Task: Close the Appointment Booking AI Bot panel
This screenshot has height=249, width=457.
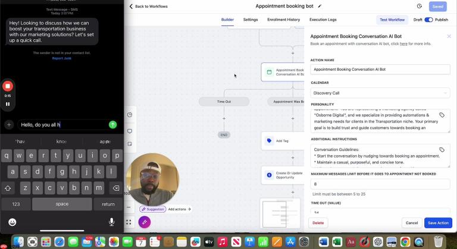Action: (x=449, y=36)
